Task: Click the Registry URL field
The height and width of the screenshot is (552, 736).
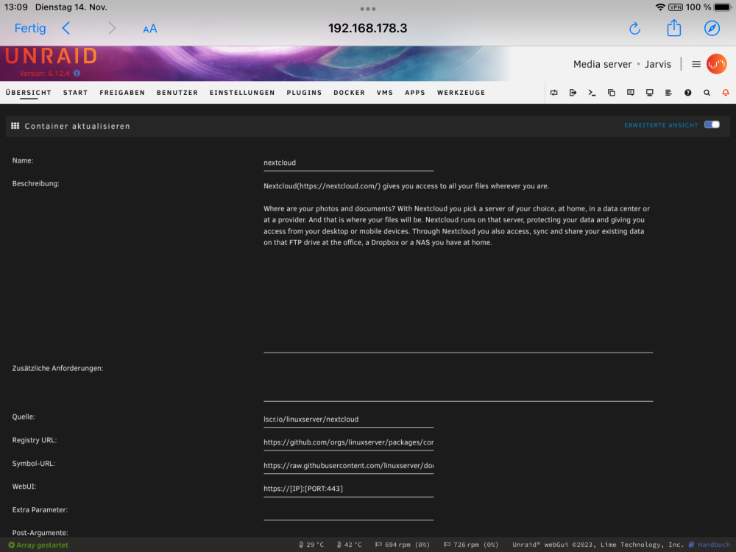Action: coord(348,442)
